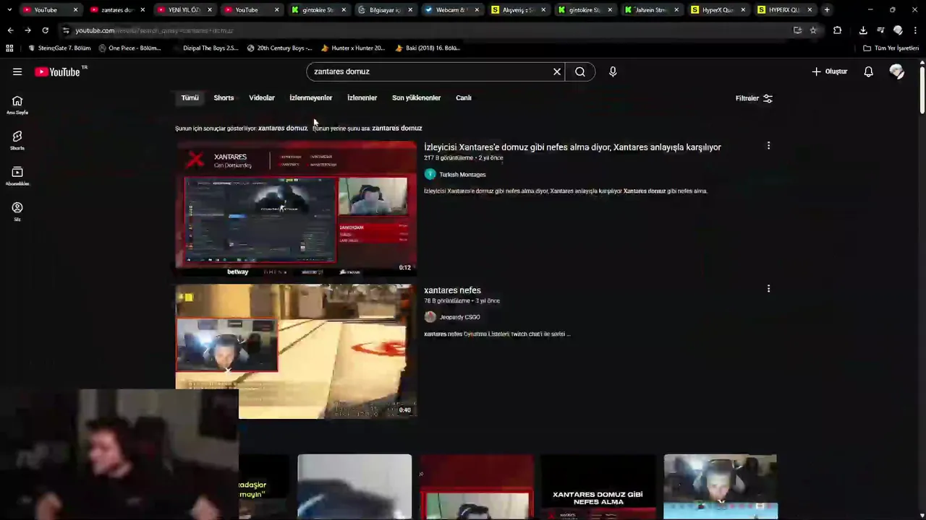Select the Shorts filter chip
The width and height of the screenshot is (926, 520).
224,97
